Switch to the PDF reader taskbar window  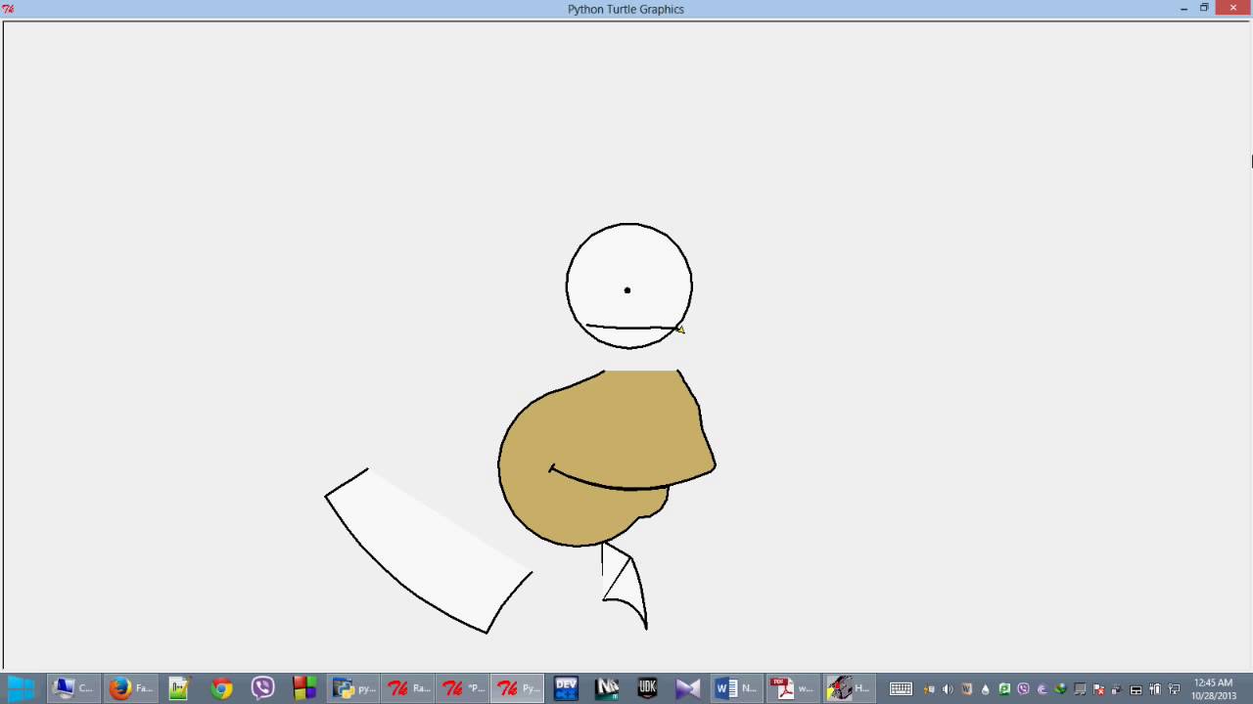(x=792, y=688)
